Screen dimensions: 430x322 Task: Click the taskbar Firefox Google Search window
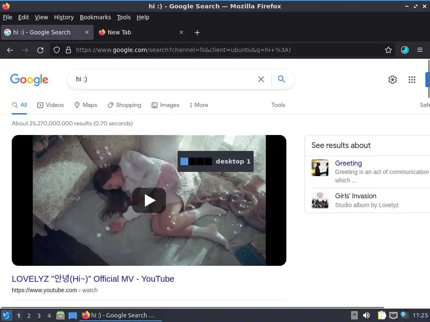[121, 315]
